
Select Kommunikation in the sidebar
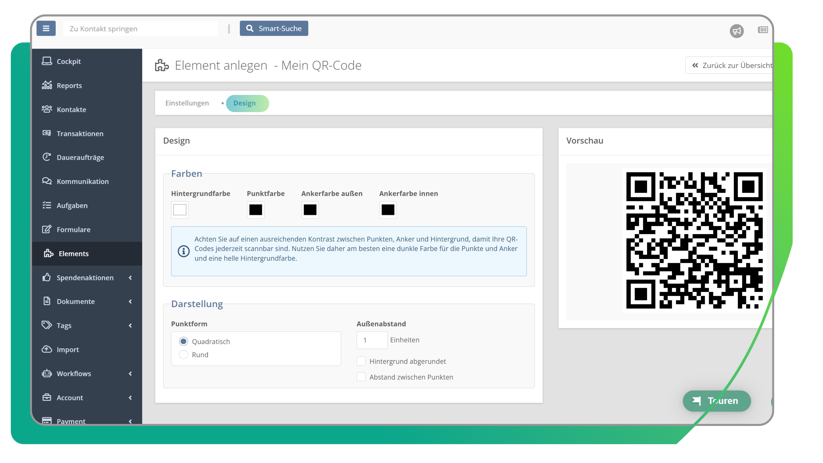[x=82, y=181]
